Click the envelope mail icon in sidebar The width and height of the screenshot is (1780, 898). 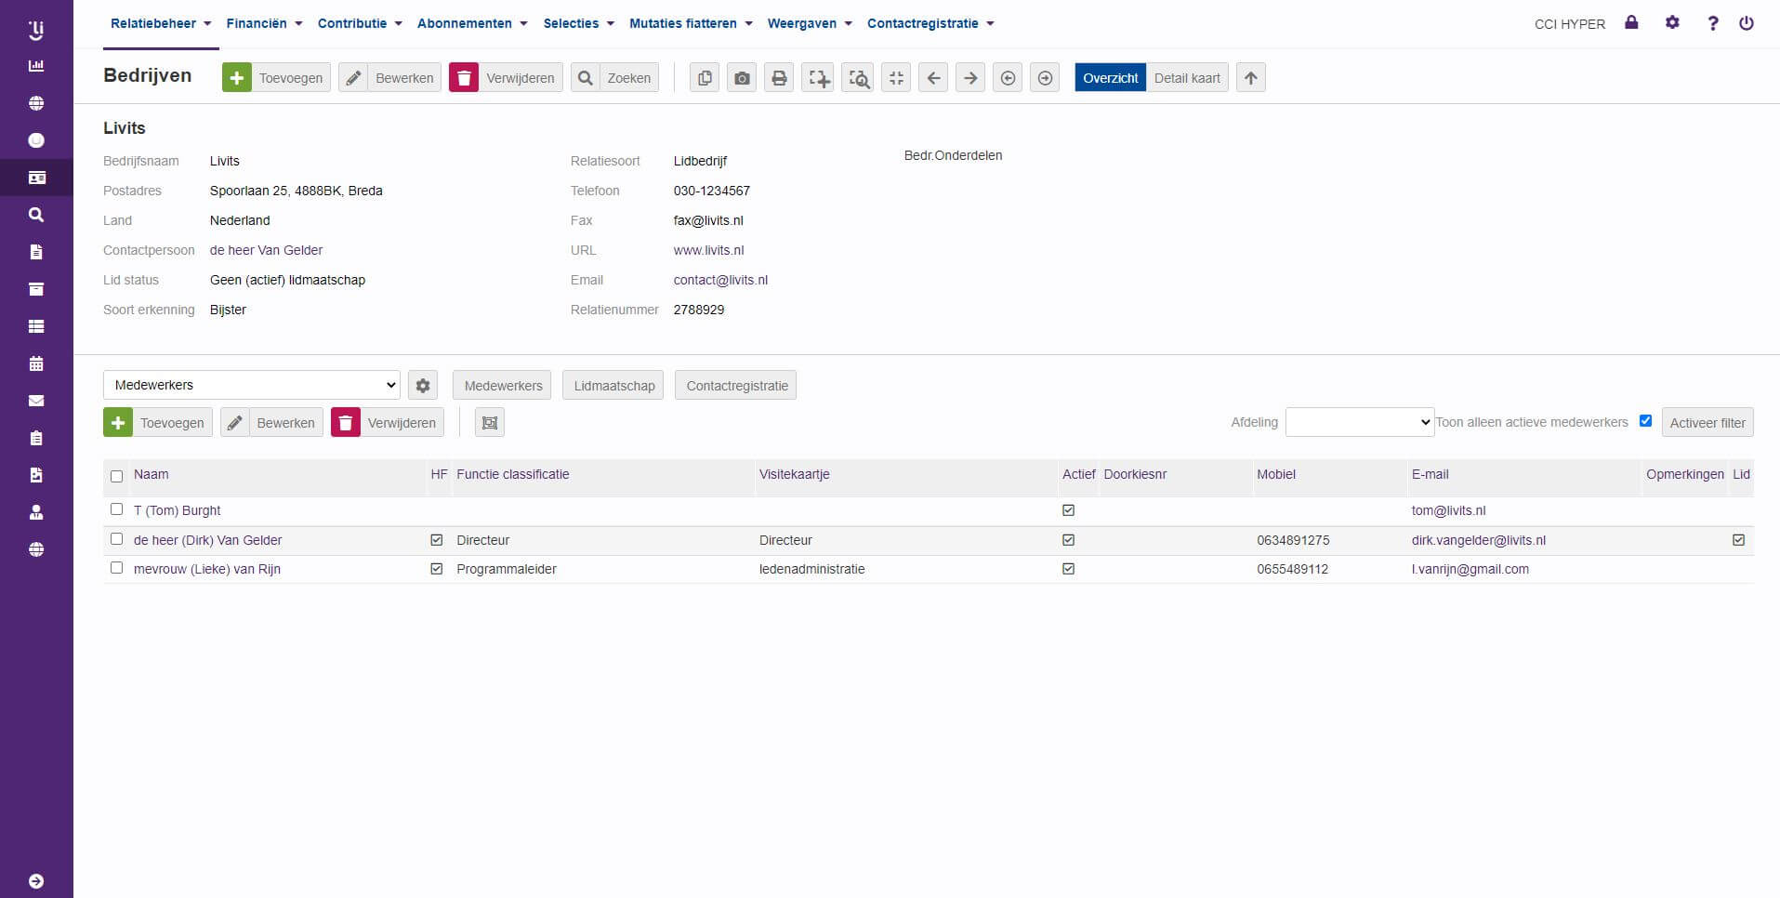pos(36,401)
